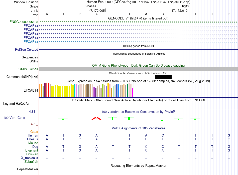Click the EFCAB14 label beside GTEx bars

click(31, 90)
